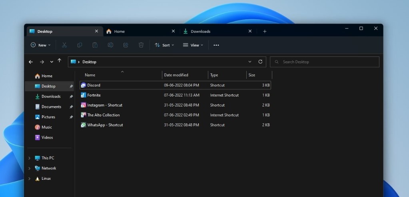Screen dimensions: 409x197
Task: Switch to the Downloads tab
Action: point(200,31)
